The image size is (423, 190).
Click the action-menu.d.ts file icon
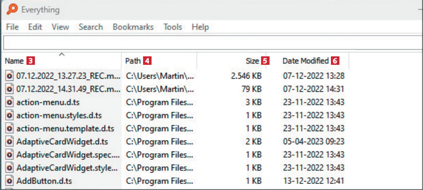coord(10,102)
